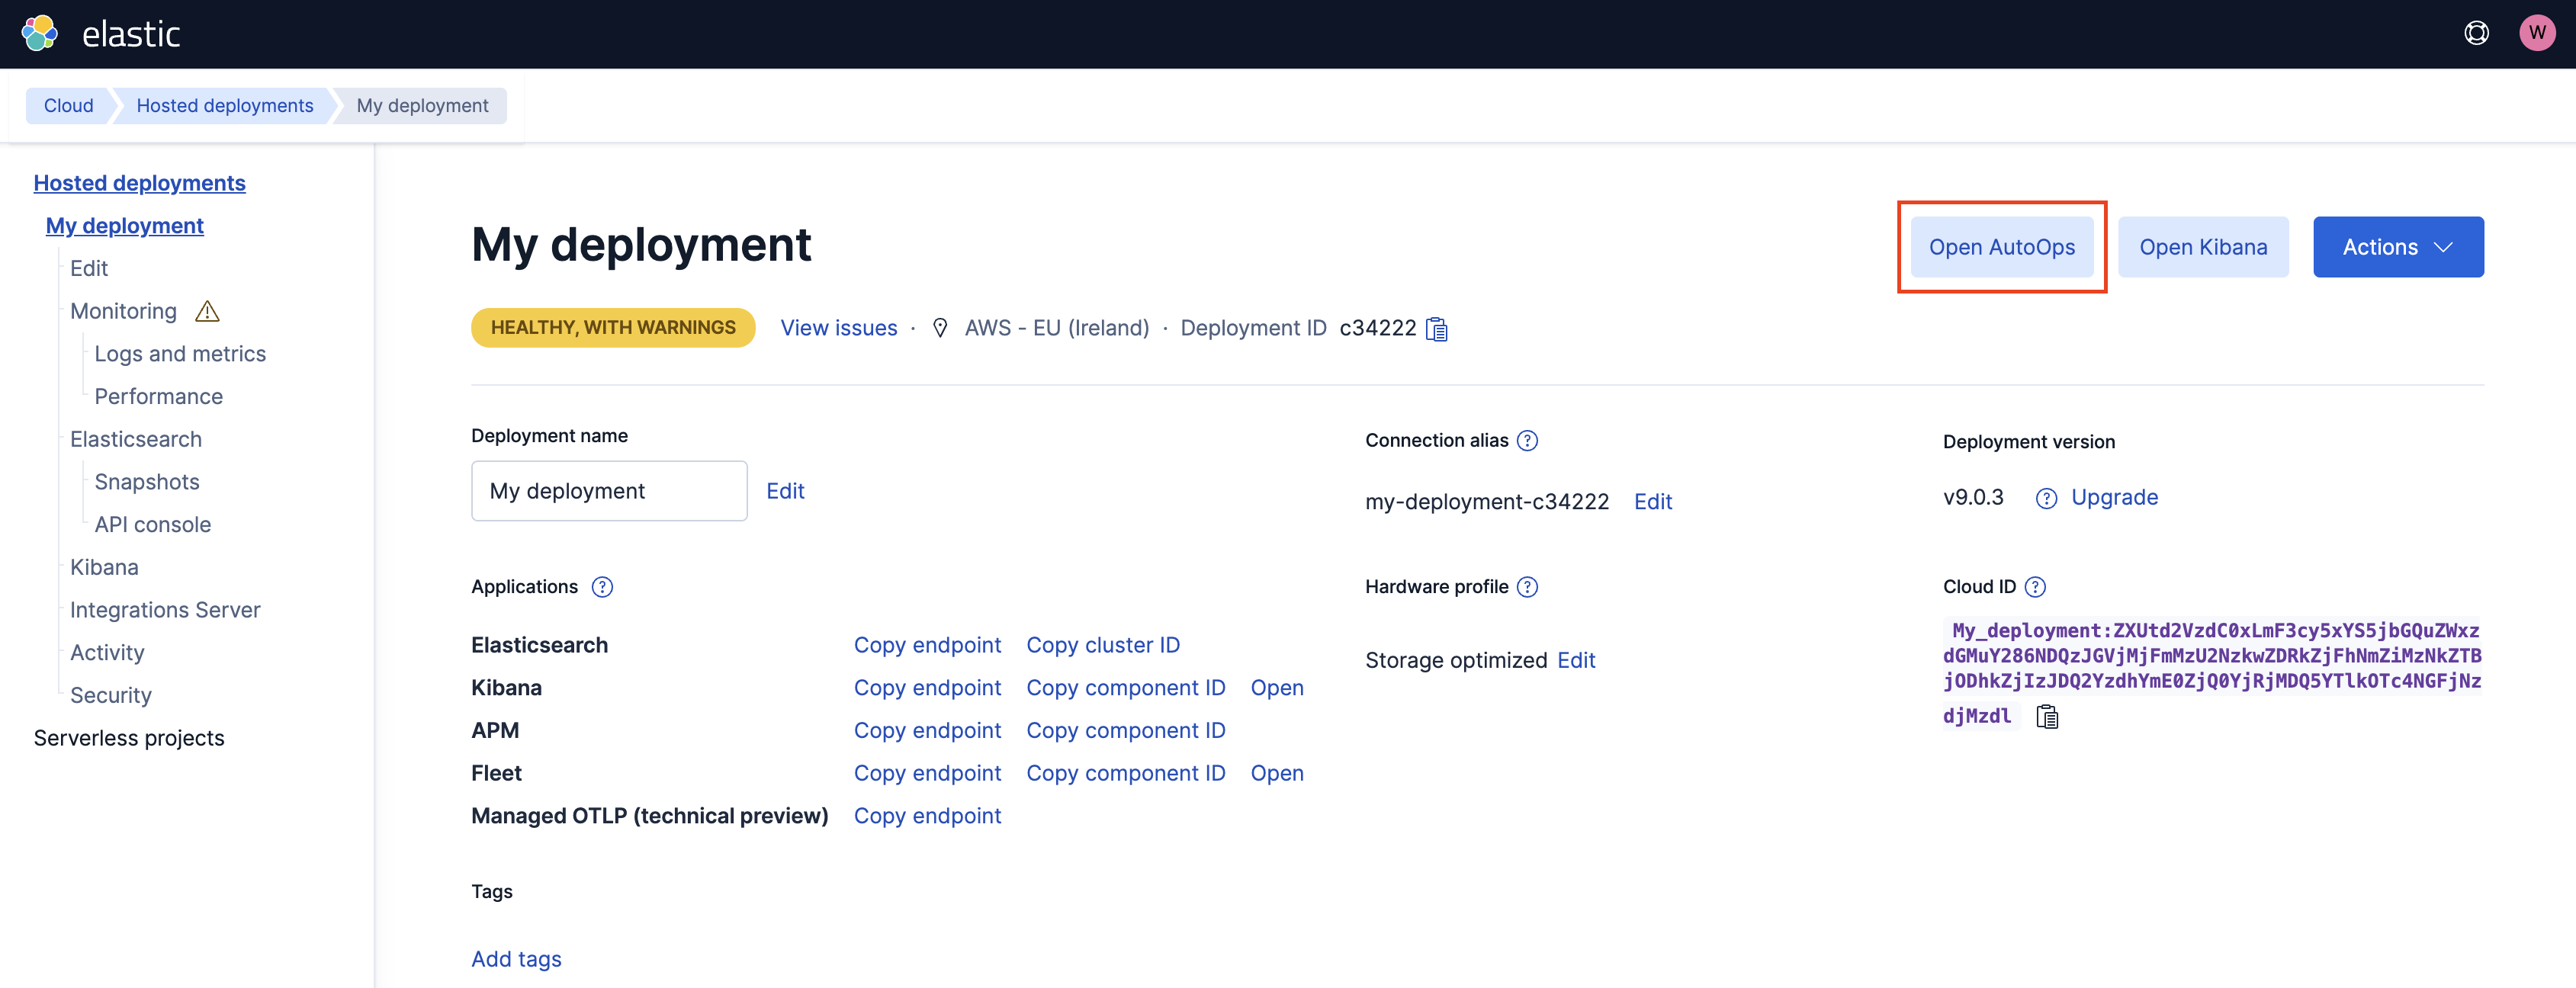Image resolution: width=2576 pixels, height=988 pixels.
Task: Expand the Actions dropdown button
Action: pos(2397,247)
